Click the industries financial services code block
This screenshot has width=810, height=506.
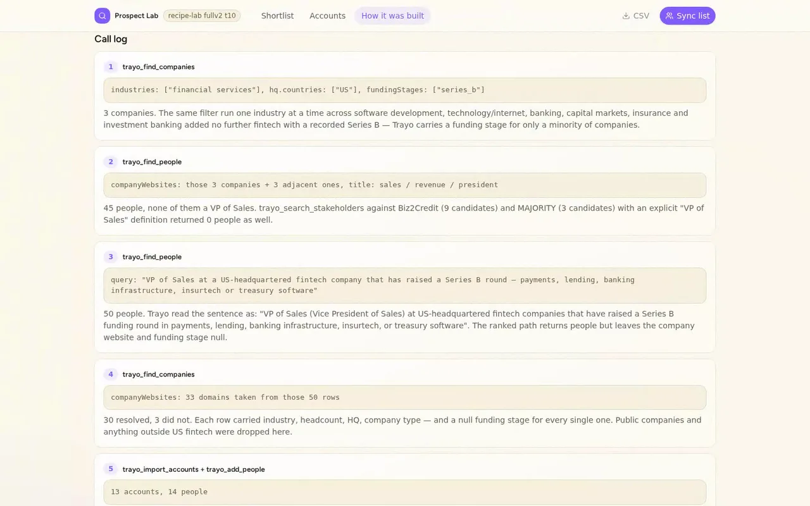click(405, 90)
